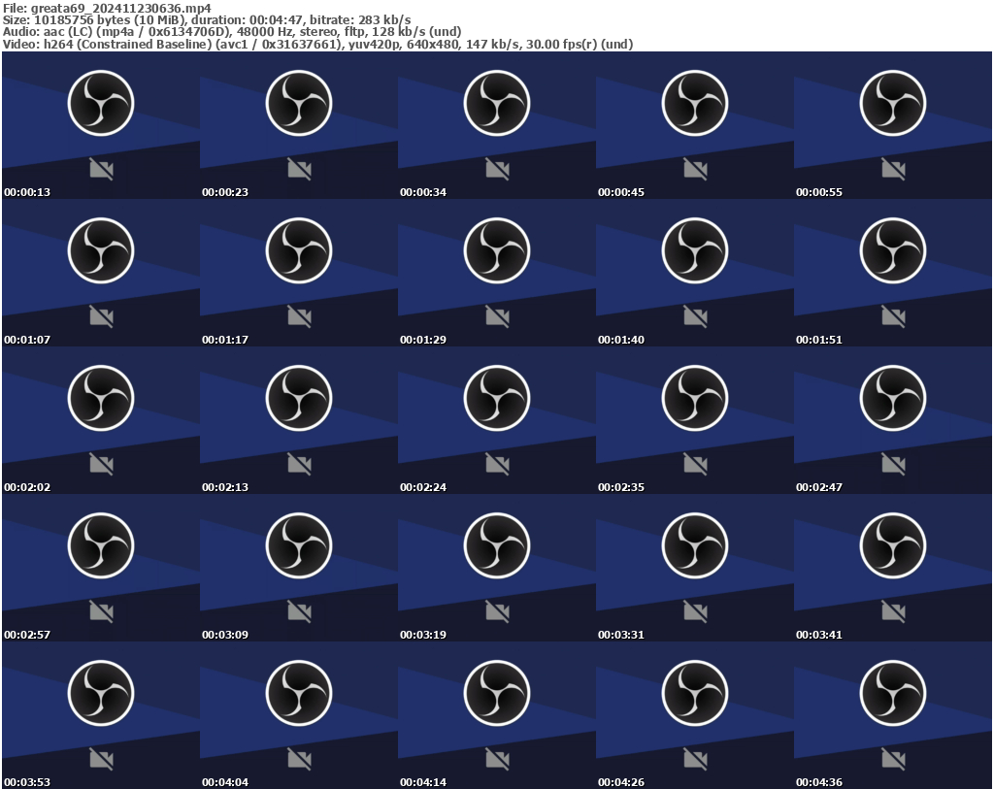This screenshot has height=789, width=994.
Task: Click the OBS logo in the 00:04:14 frame
Action: 497,693
